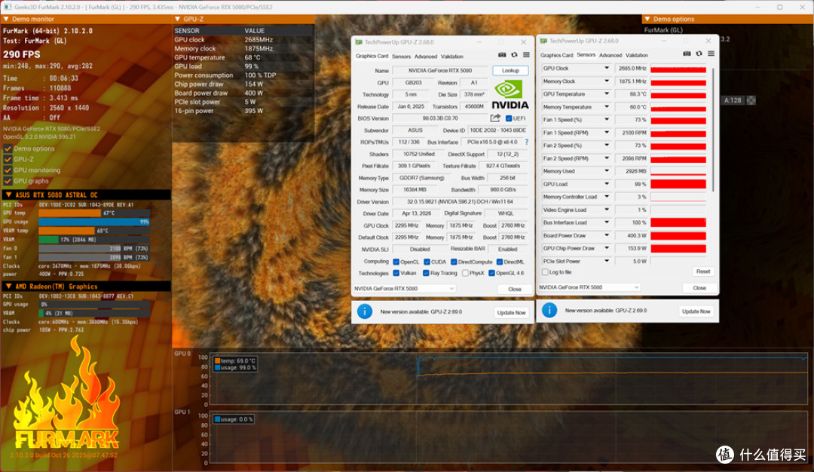Click the GPU 0 temp/usage graph legend

pos(235,364)
